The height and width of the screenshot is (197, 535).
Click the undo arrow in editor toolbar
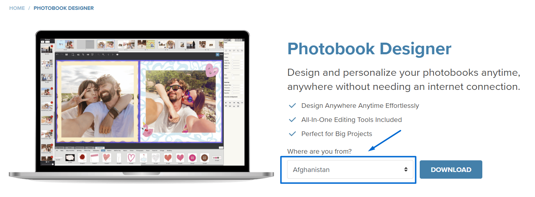[x=57, y=55]
